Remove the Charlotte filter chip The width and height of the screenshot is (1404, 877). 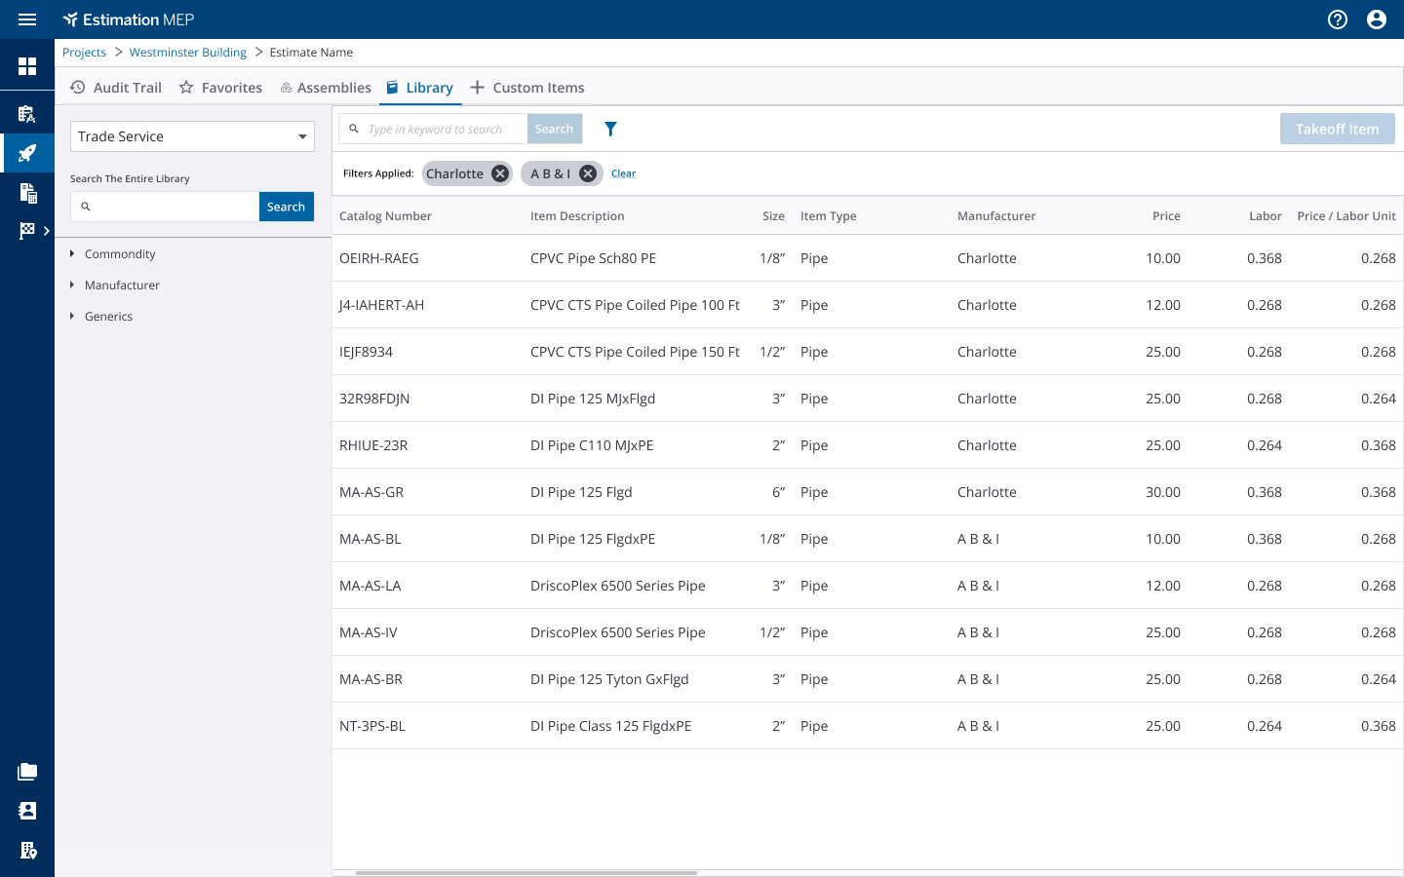(x=500, y=173)
